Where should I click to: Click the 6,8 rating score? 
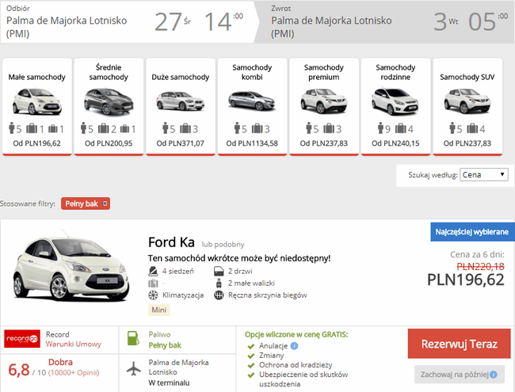(x=19, y=370)
